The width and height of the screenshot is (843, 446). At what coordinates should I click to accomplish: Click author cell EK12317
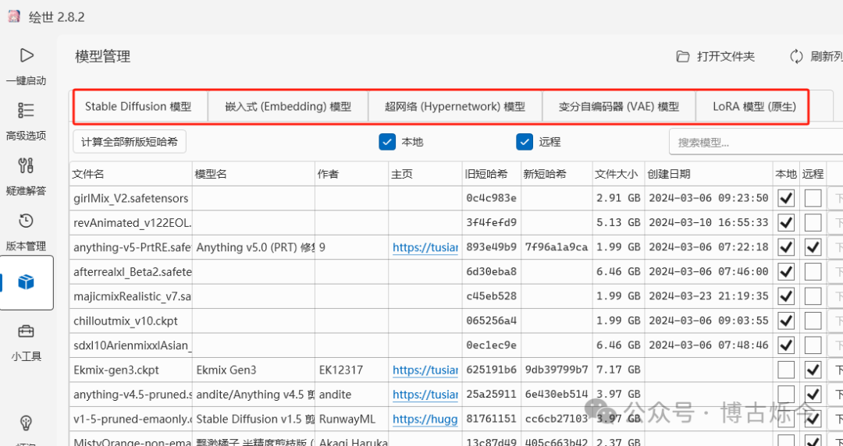click(352, 370)
